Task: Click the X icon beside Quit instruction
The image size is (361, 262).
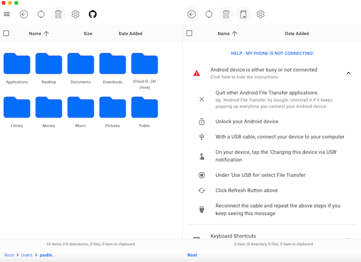Action: pyautogui.click(x=202, y=99)
